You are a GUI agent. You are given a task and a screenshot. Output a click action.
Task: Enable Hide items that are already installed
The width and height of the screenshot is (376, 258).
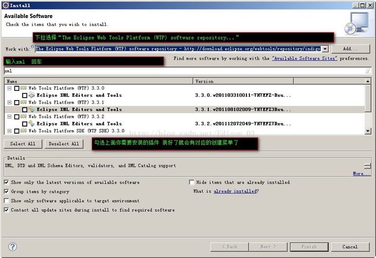pos(191,182)
